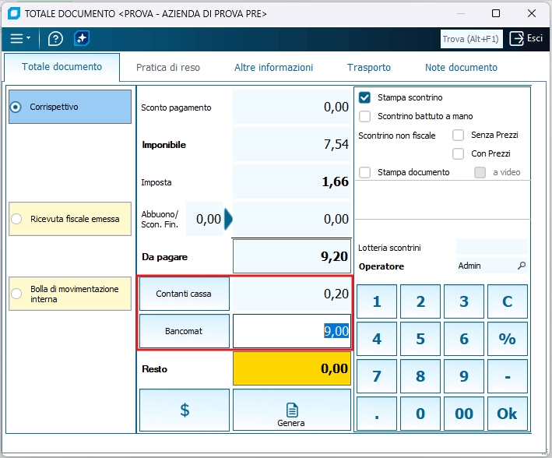The width and height of the screenshot is (552, 458).
Task: Click the Abbuono small 0,00 field
Action: click(x=205, y=219)
